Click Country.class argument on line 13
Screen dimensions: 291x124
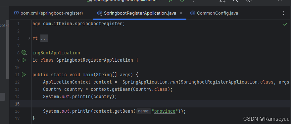150,90
